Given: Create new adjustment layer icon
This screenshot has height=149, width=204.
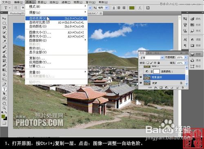Looking at the screenshot, I should point(166,88).
